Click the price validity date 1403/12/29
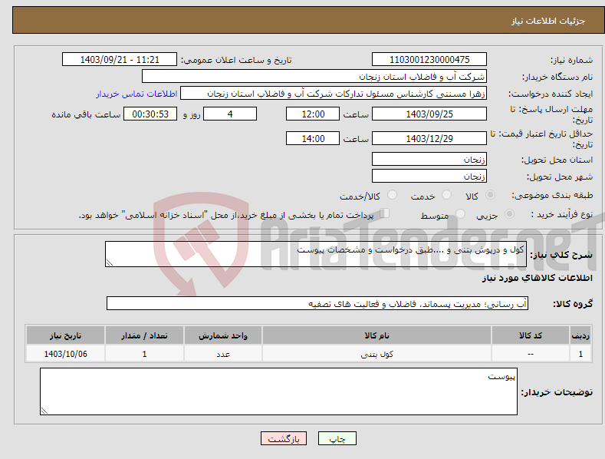Screen dimensions: 605x459 click(429, 138)
